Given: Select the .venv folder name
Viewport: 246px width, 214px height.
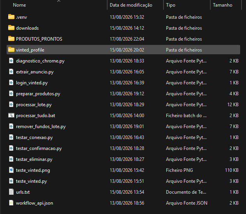Looking at the screenshot, I should (x=21, y=17).
